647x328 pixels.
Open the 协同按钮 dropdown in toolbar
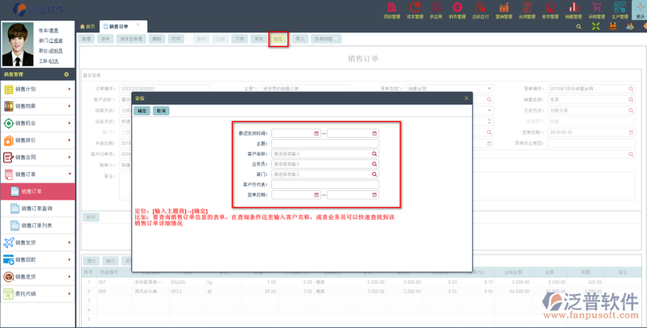tap(327, 39)
